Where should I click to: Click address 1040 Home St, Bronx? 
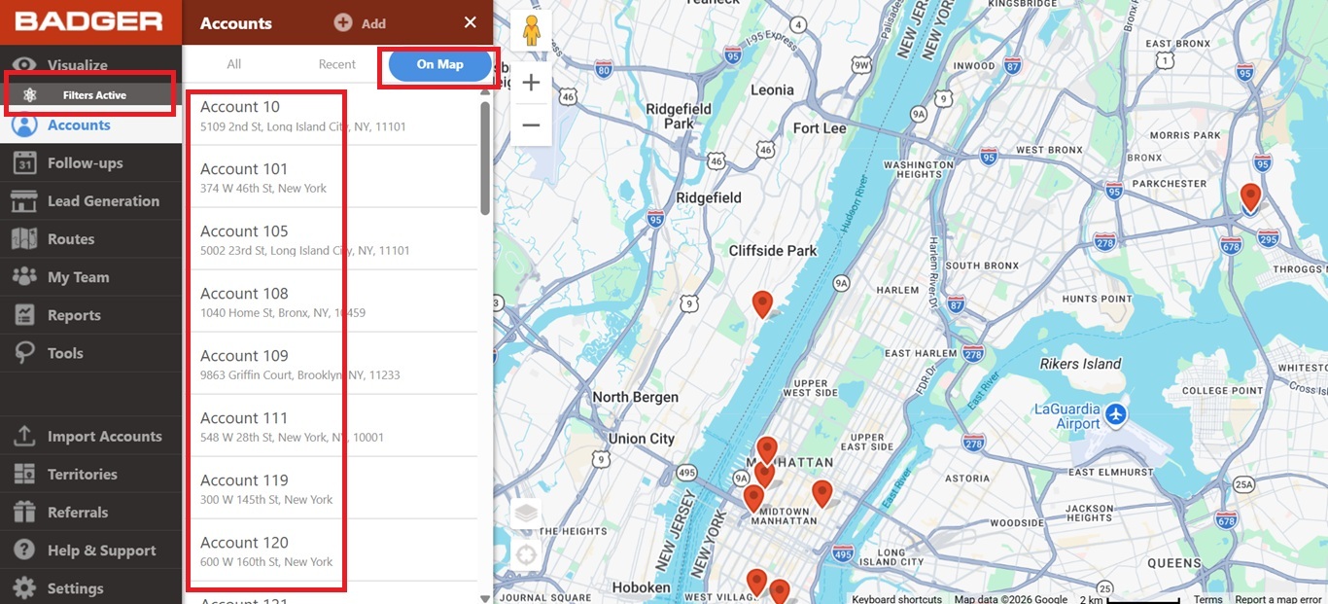pos(283,313)
